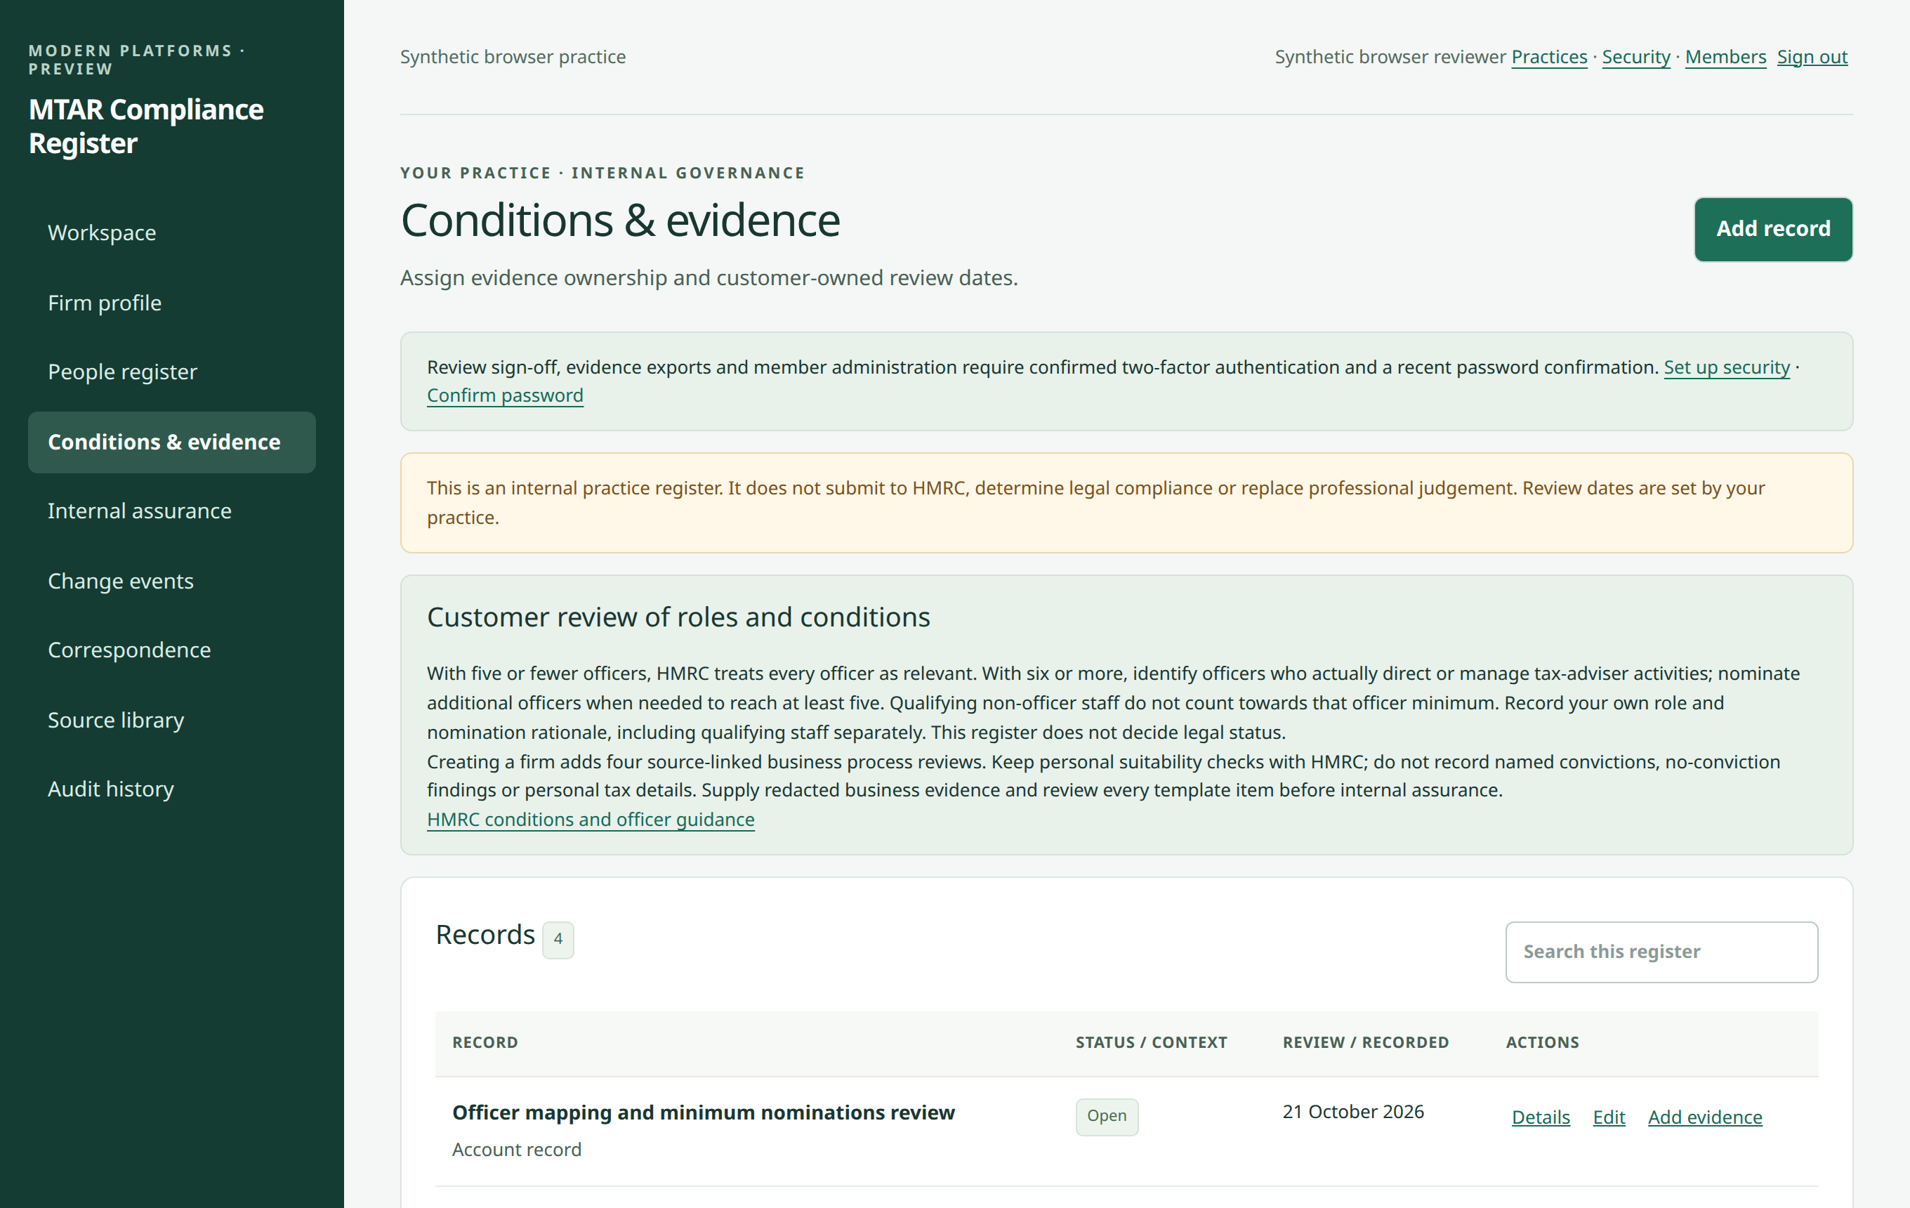
Task: Follow the Confirm password link
Action: pos(504,395)
